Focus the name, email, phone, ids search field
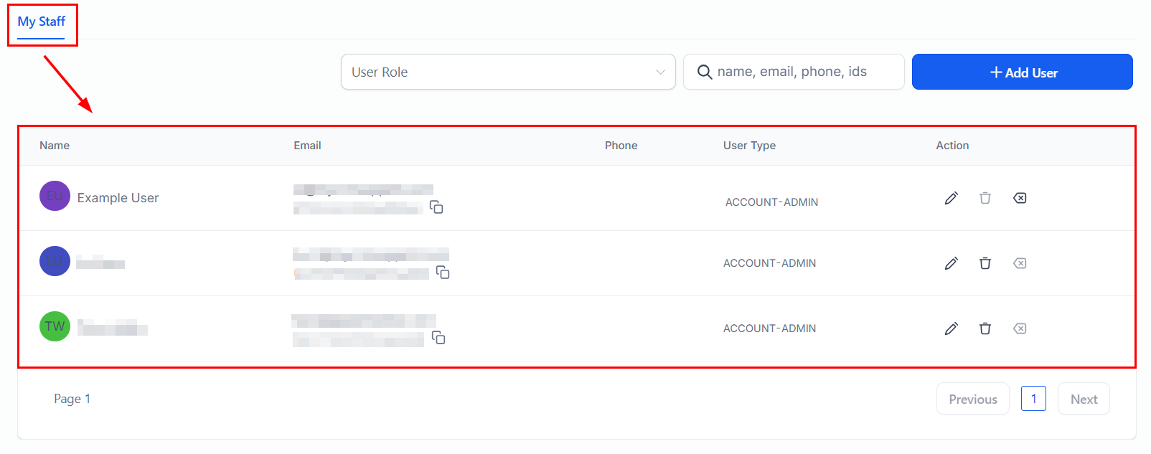The height and width of the screenshot is (454, 1151). [x=794, y=72]
